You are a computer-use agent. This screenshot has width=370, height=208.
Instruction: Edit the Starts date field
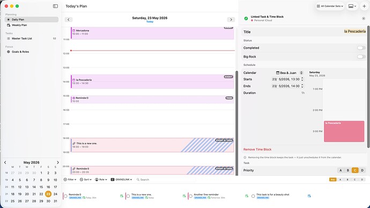tap(286, 79)
